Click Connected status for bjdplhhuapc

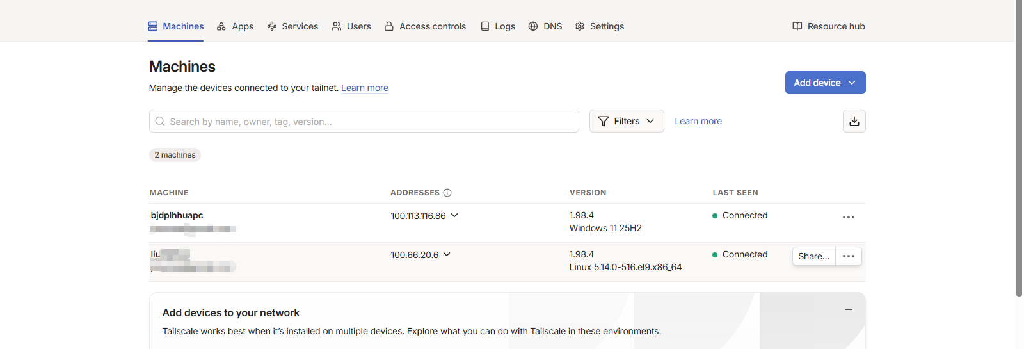click(x=740, y=215)
